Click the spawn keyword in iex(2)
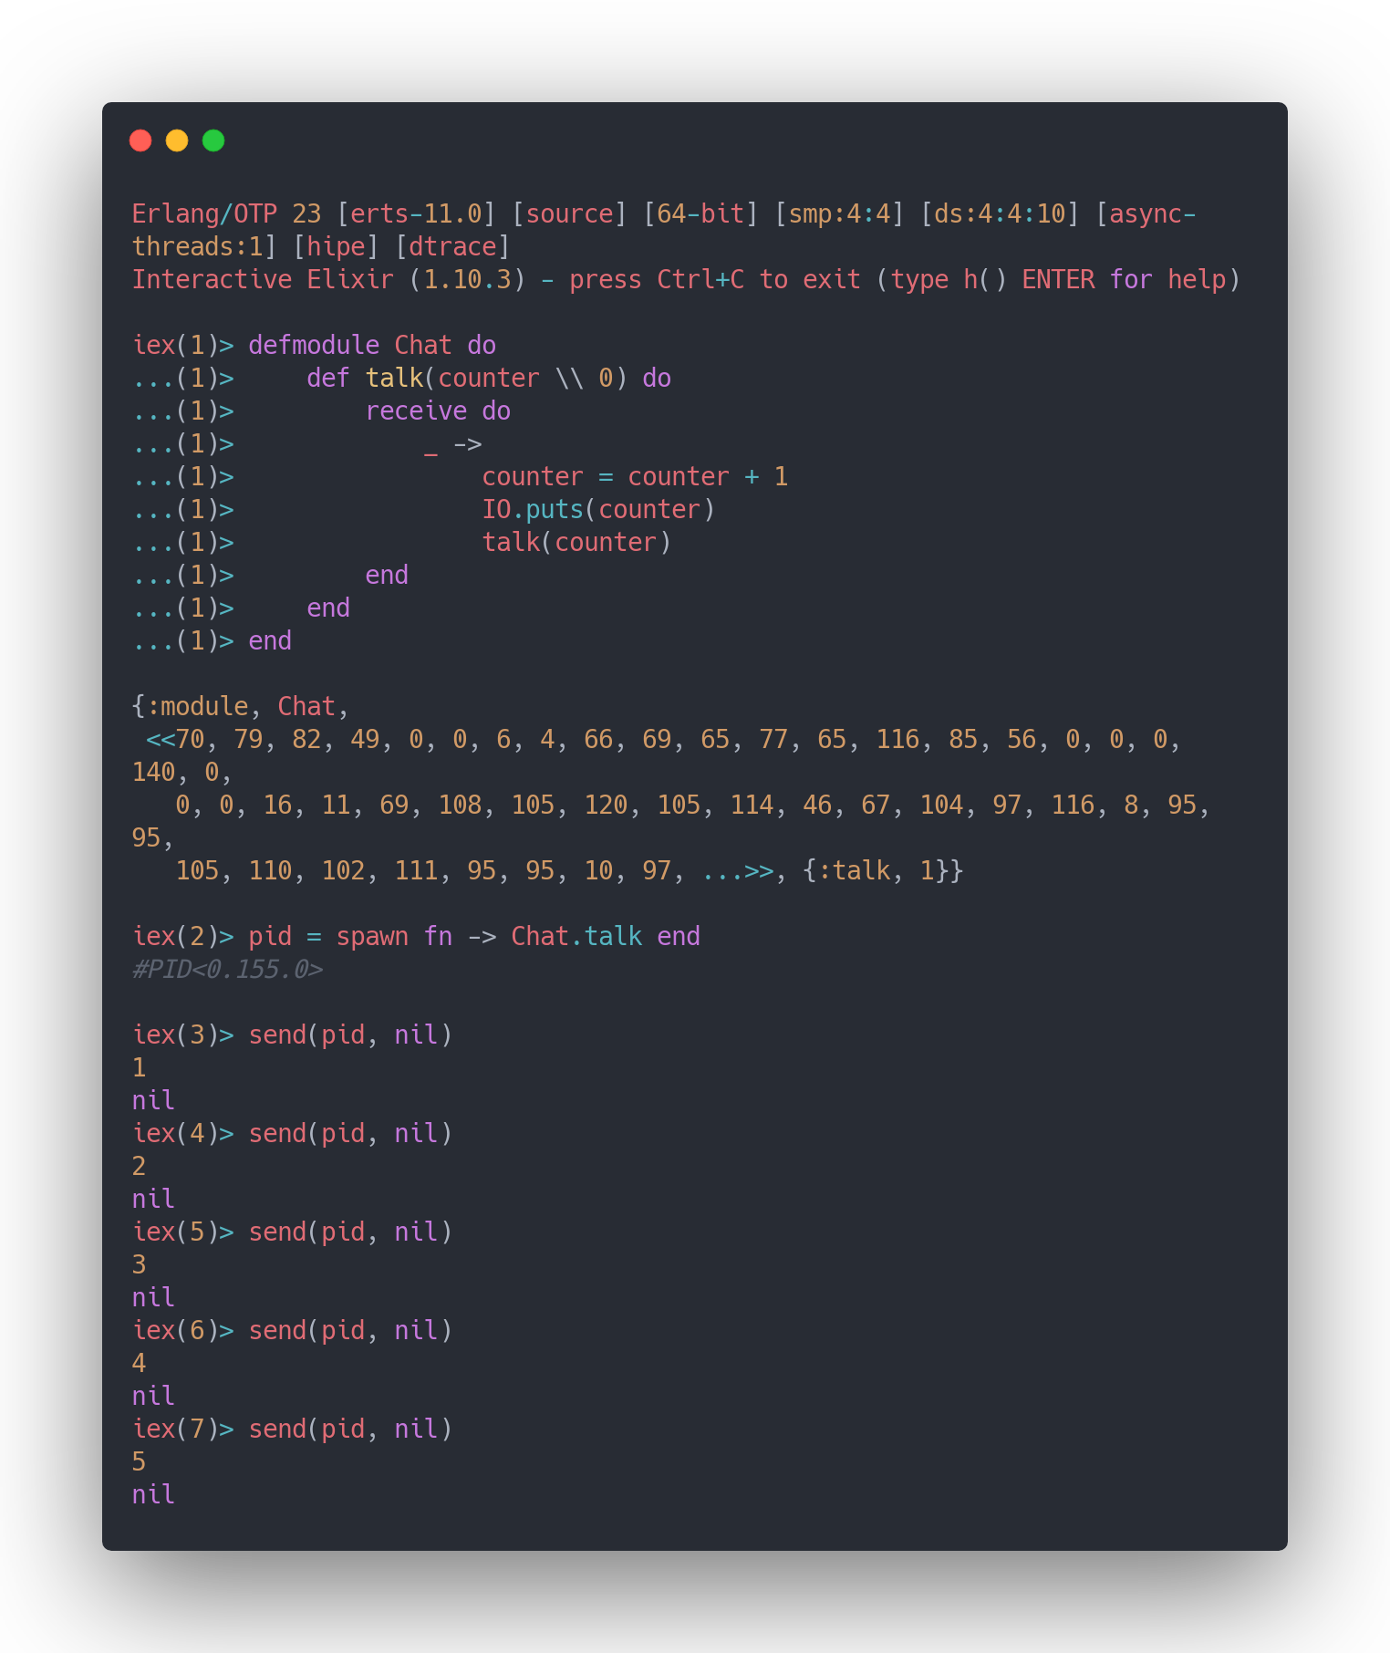This screenshot has height=1653, width=1390. (372, 937)
